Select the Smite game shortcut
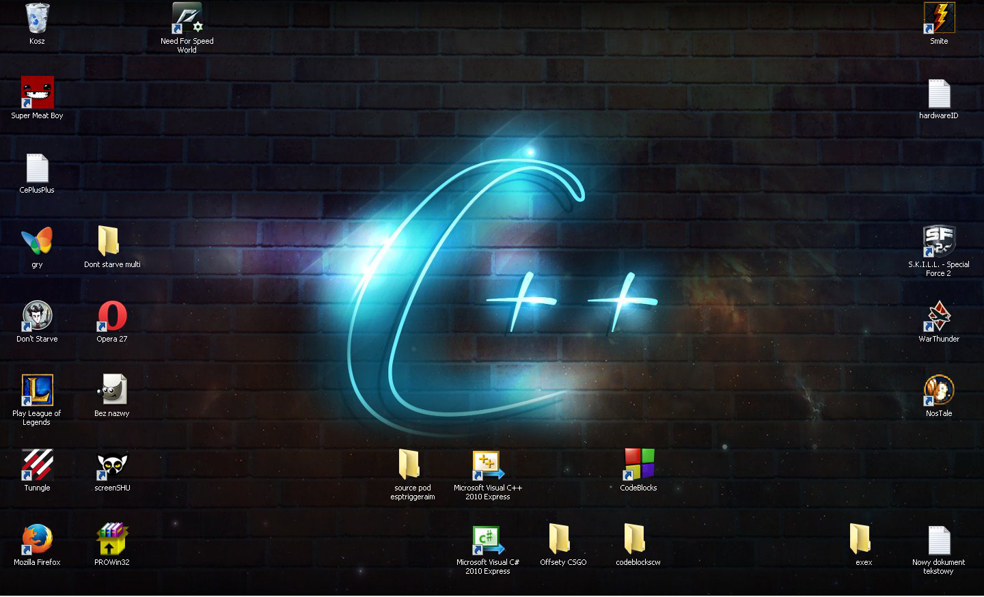The width and height of the screenshot is (984, 597). click(939, 18)
